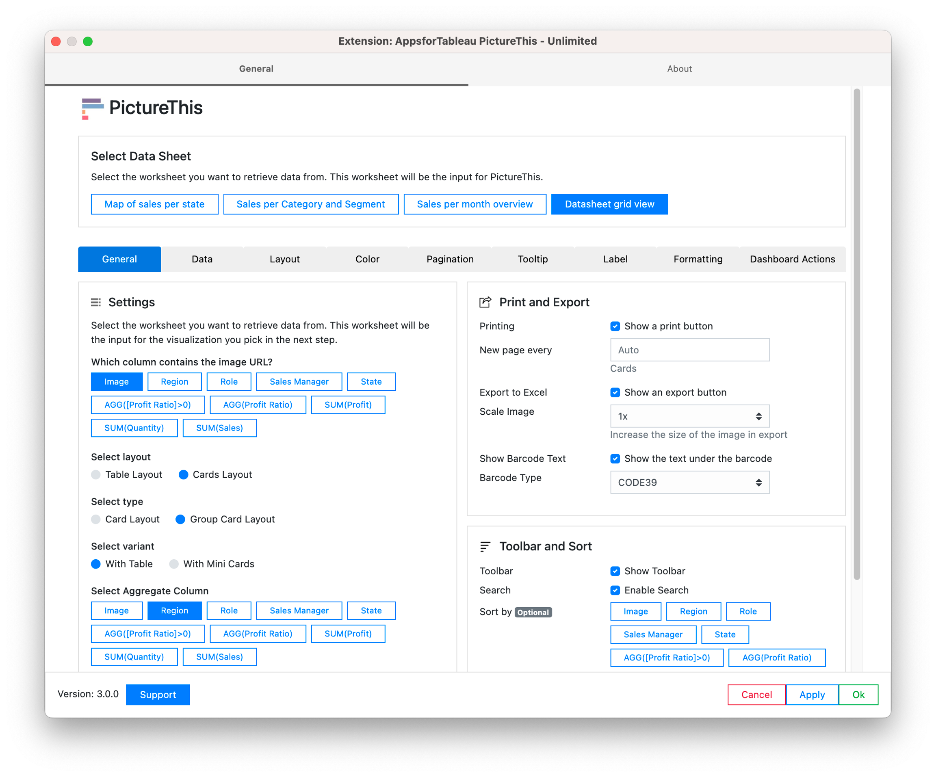Click the green fullscreen window button

pos(88,41)
